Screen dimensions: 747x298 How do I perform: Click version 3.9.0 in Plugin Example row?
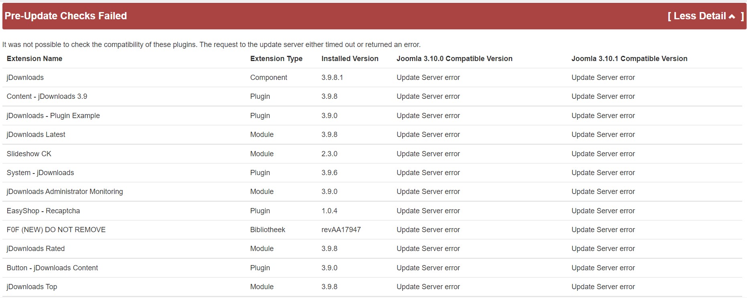330,116
